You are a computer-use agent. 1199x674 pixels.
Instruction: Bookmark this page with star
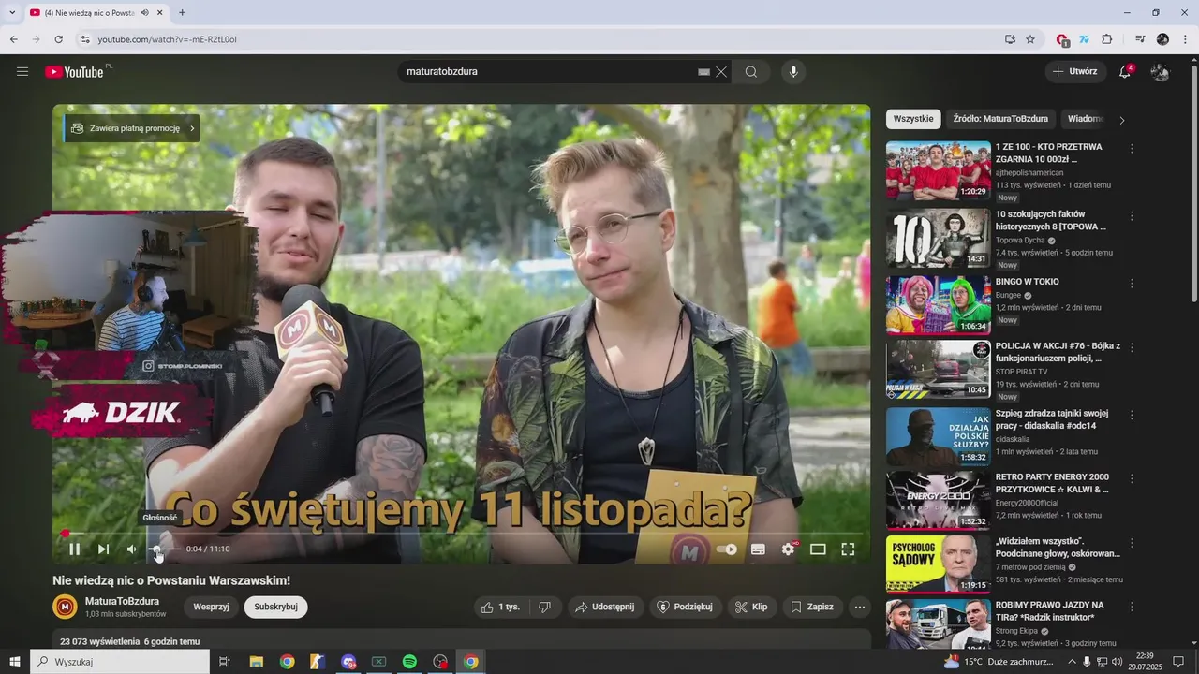point(1030,39)
